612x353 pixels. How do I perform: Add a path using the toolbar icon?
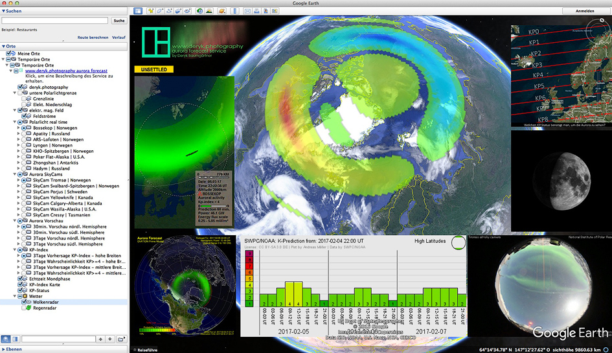click(x=169, y=11)
